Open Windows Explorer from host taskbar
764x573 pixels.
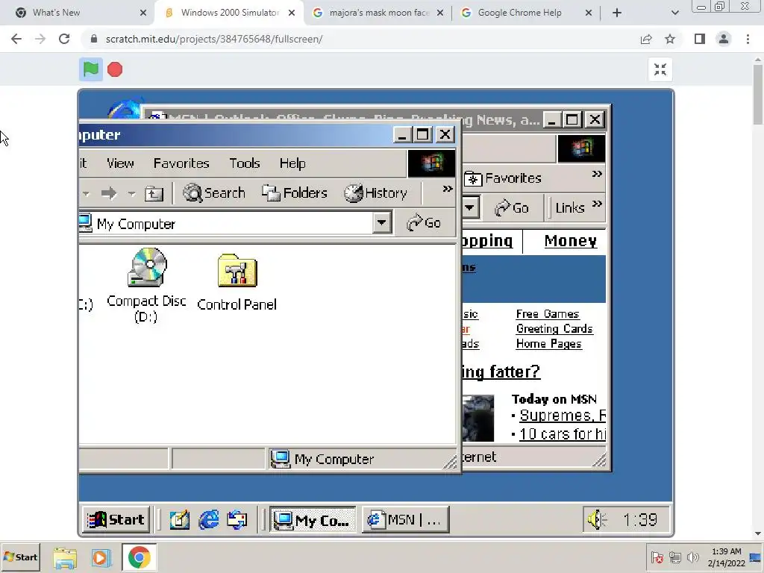(65, 557)
